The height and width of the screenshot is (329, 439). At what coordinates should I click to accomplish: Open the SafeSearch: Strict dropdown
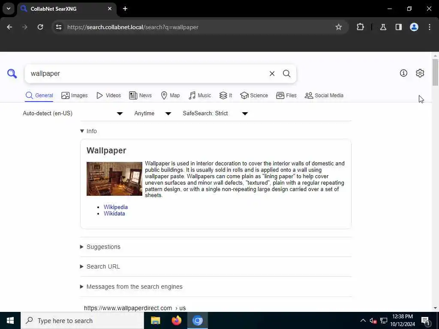pyautogui.click(x=215, y=113)
